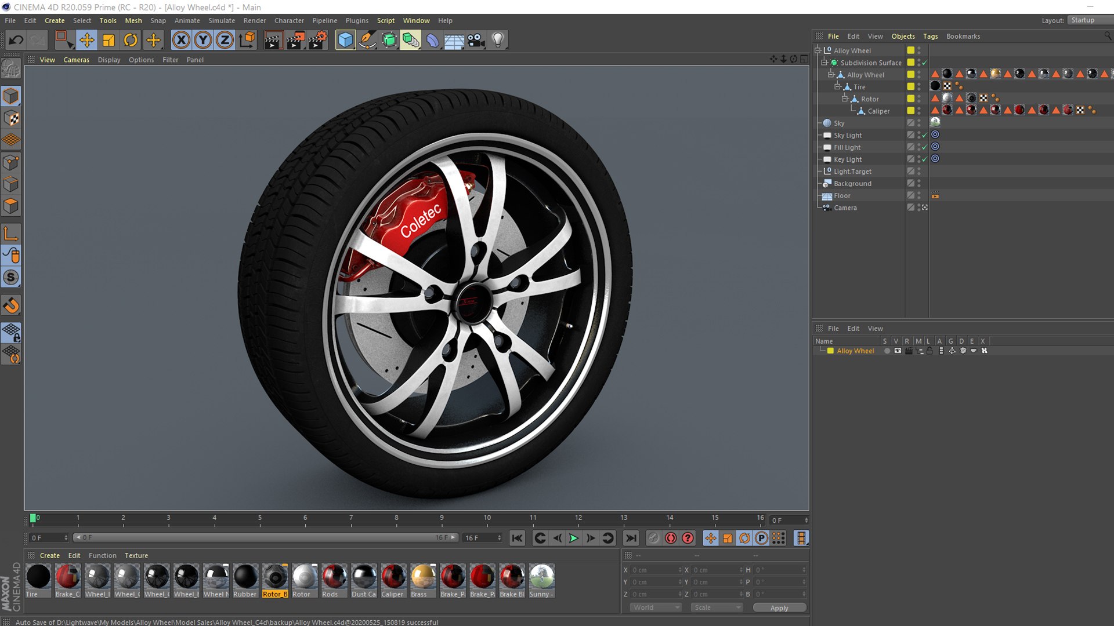Collapse the Rotor tree node
The height and width of the screenshot is (626, 1114).
[845, 99]
